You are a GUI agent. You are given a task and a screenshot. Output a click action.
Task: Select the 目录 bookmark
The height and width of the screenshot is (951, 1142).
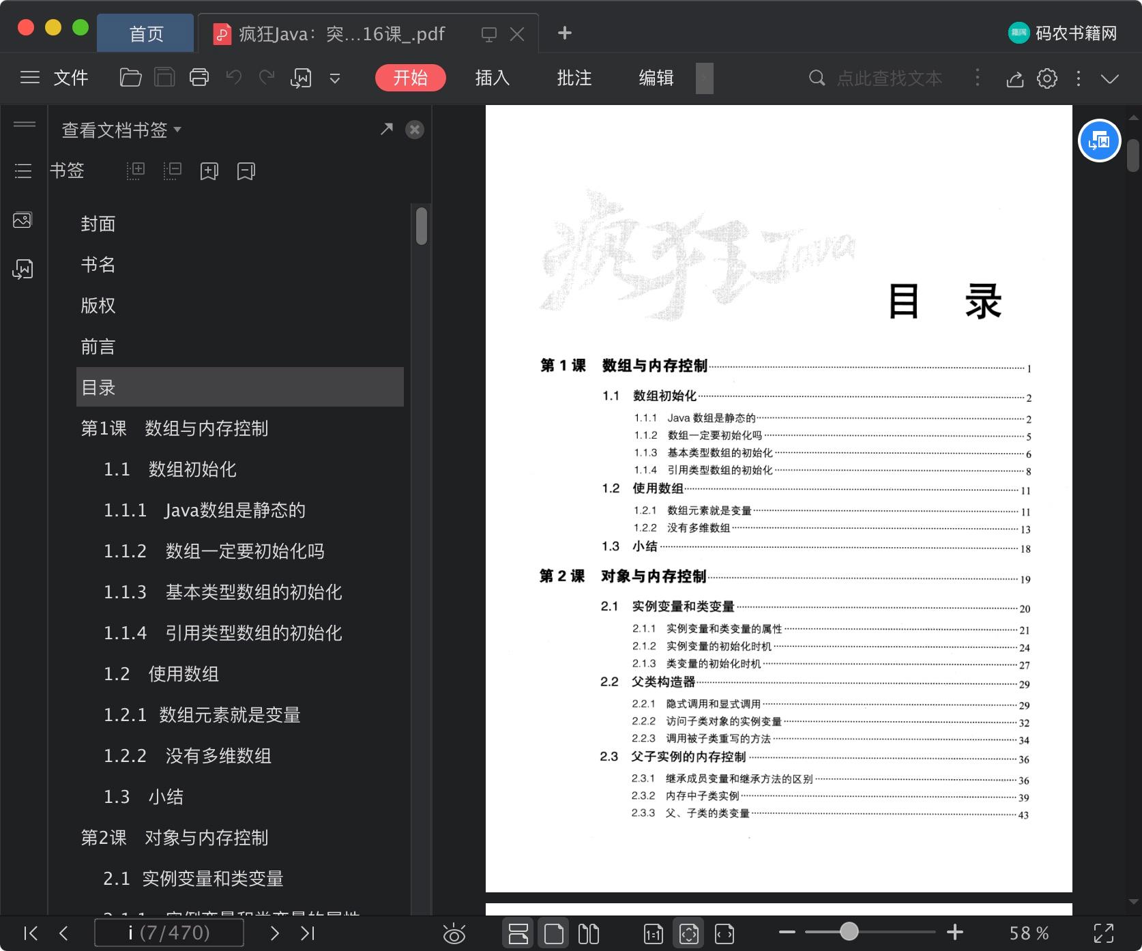[x=240, y=387]
